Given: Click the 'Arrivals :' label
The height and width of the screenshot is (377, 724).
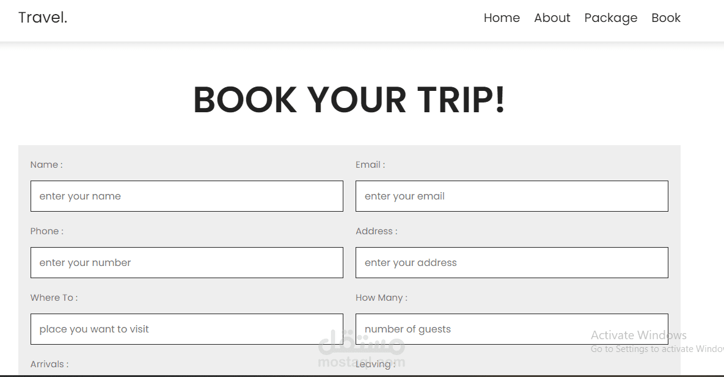Looking at the screenshot, I should (49, 364).
